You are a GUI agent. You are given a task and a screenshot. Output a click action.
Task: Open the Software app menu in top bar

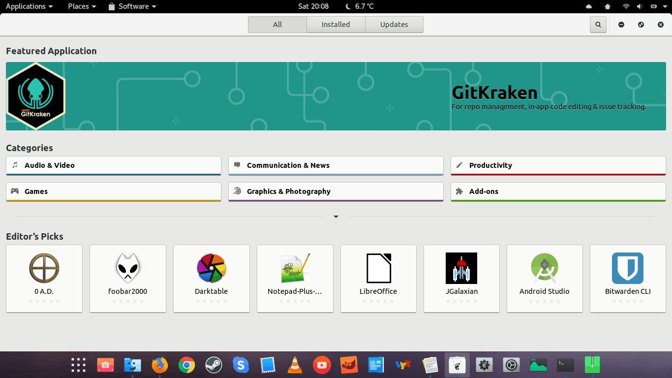[132, 6]
